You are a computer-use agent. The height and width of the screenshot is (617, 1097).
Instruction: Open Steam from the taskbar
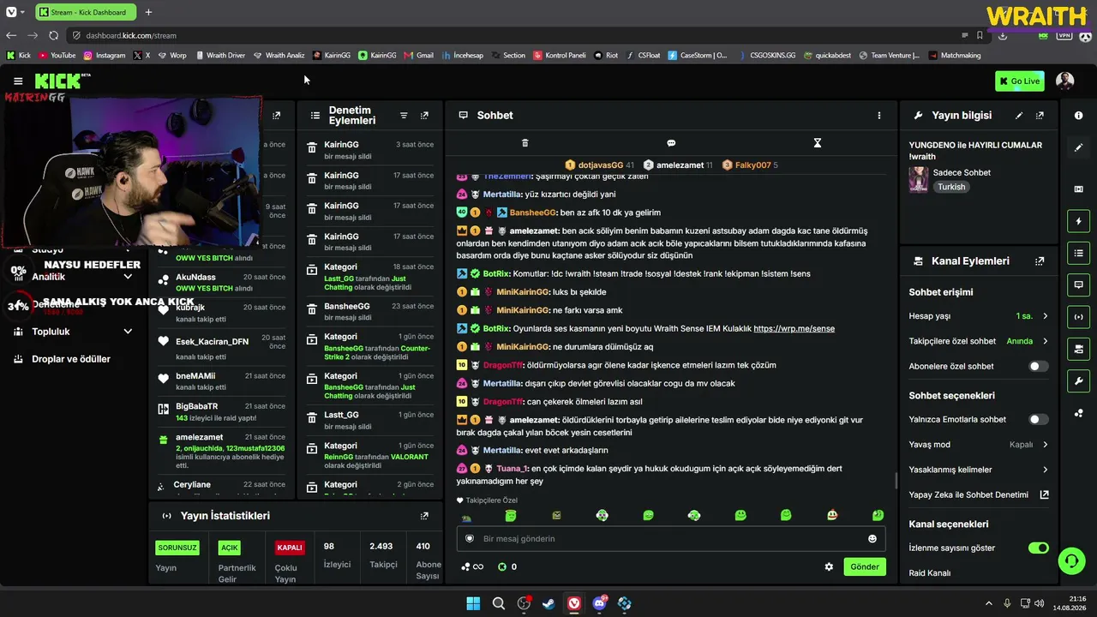point(548,603)
